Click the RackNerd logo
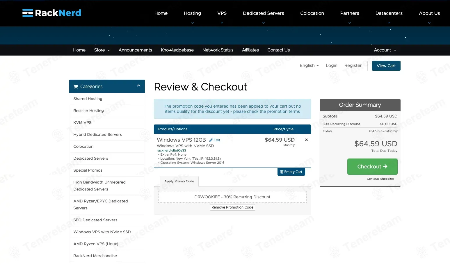Viewport: 450px width, 267px height. point(52,13)
